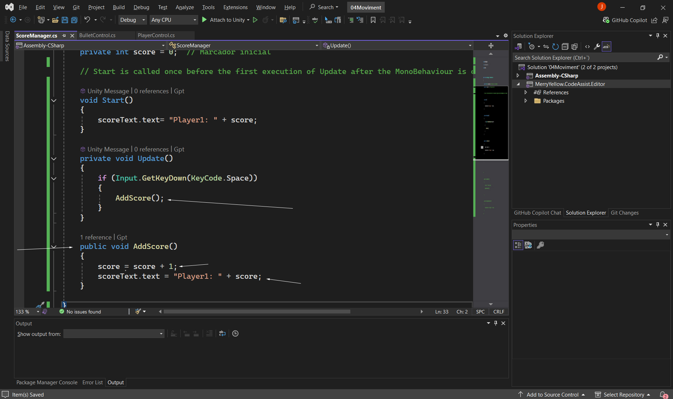Toggle word wrap in Output panel
673x399 pixels.
[222, 333]
